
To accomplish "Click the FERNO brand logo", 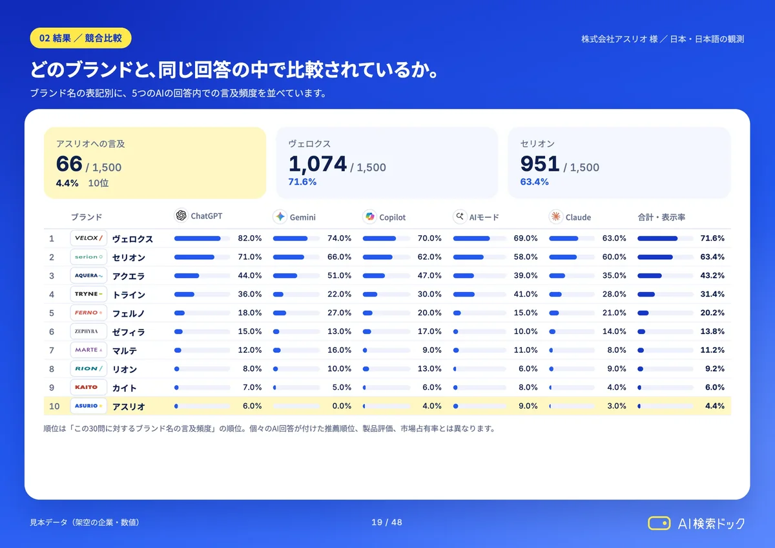I will (88, 313).
